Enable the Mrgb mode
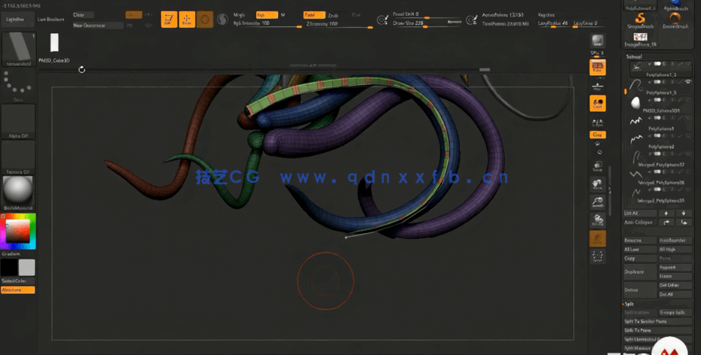The width and height of the screenshot is (701, 355). (240, 15)
